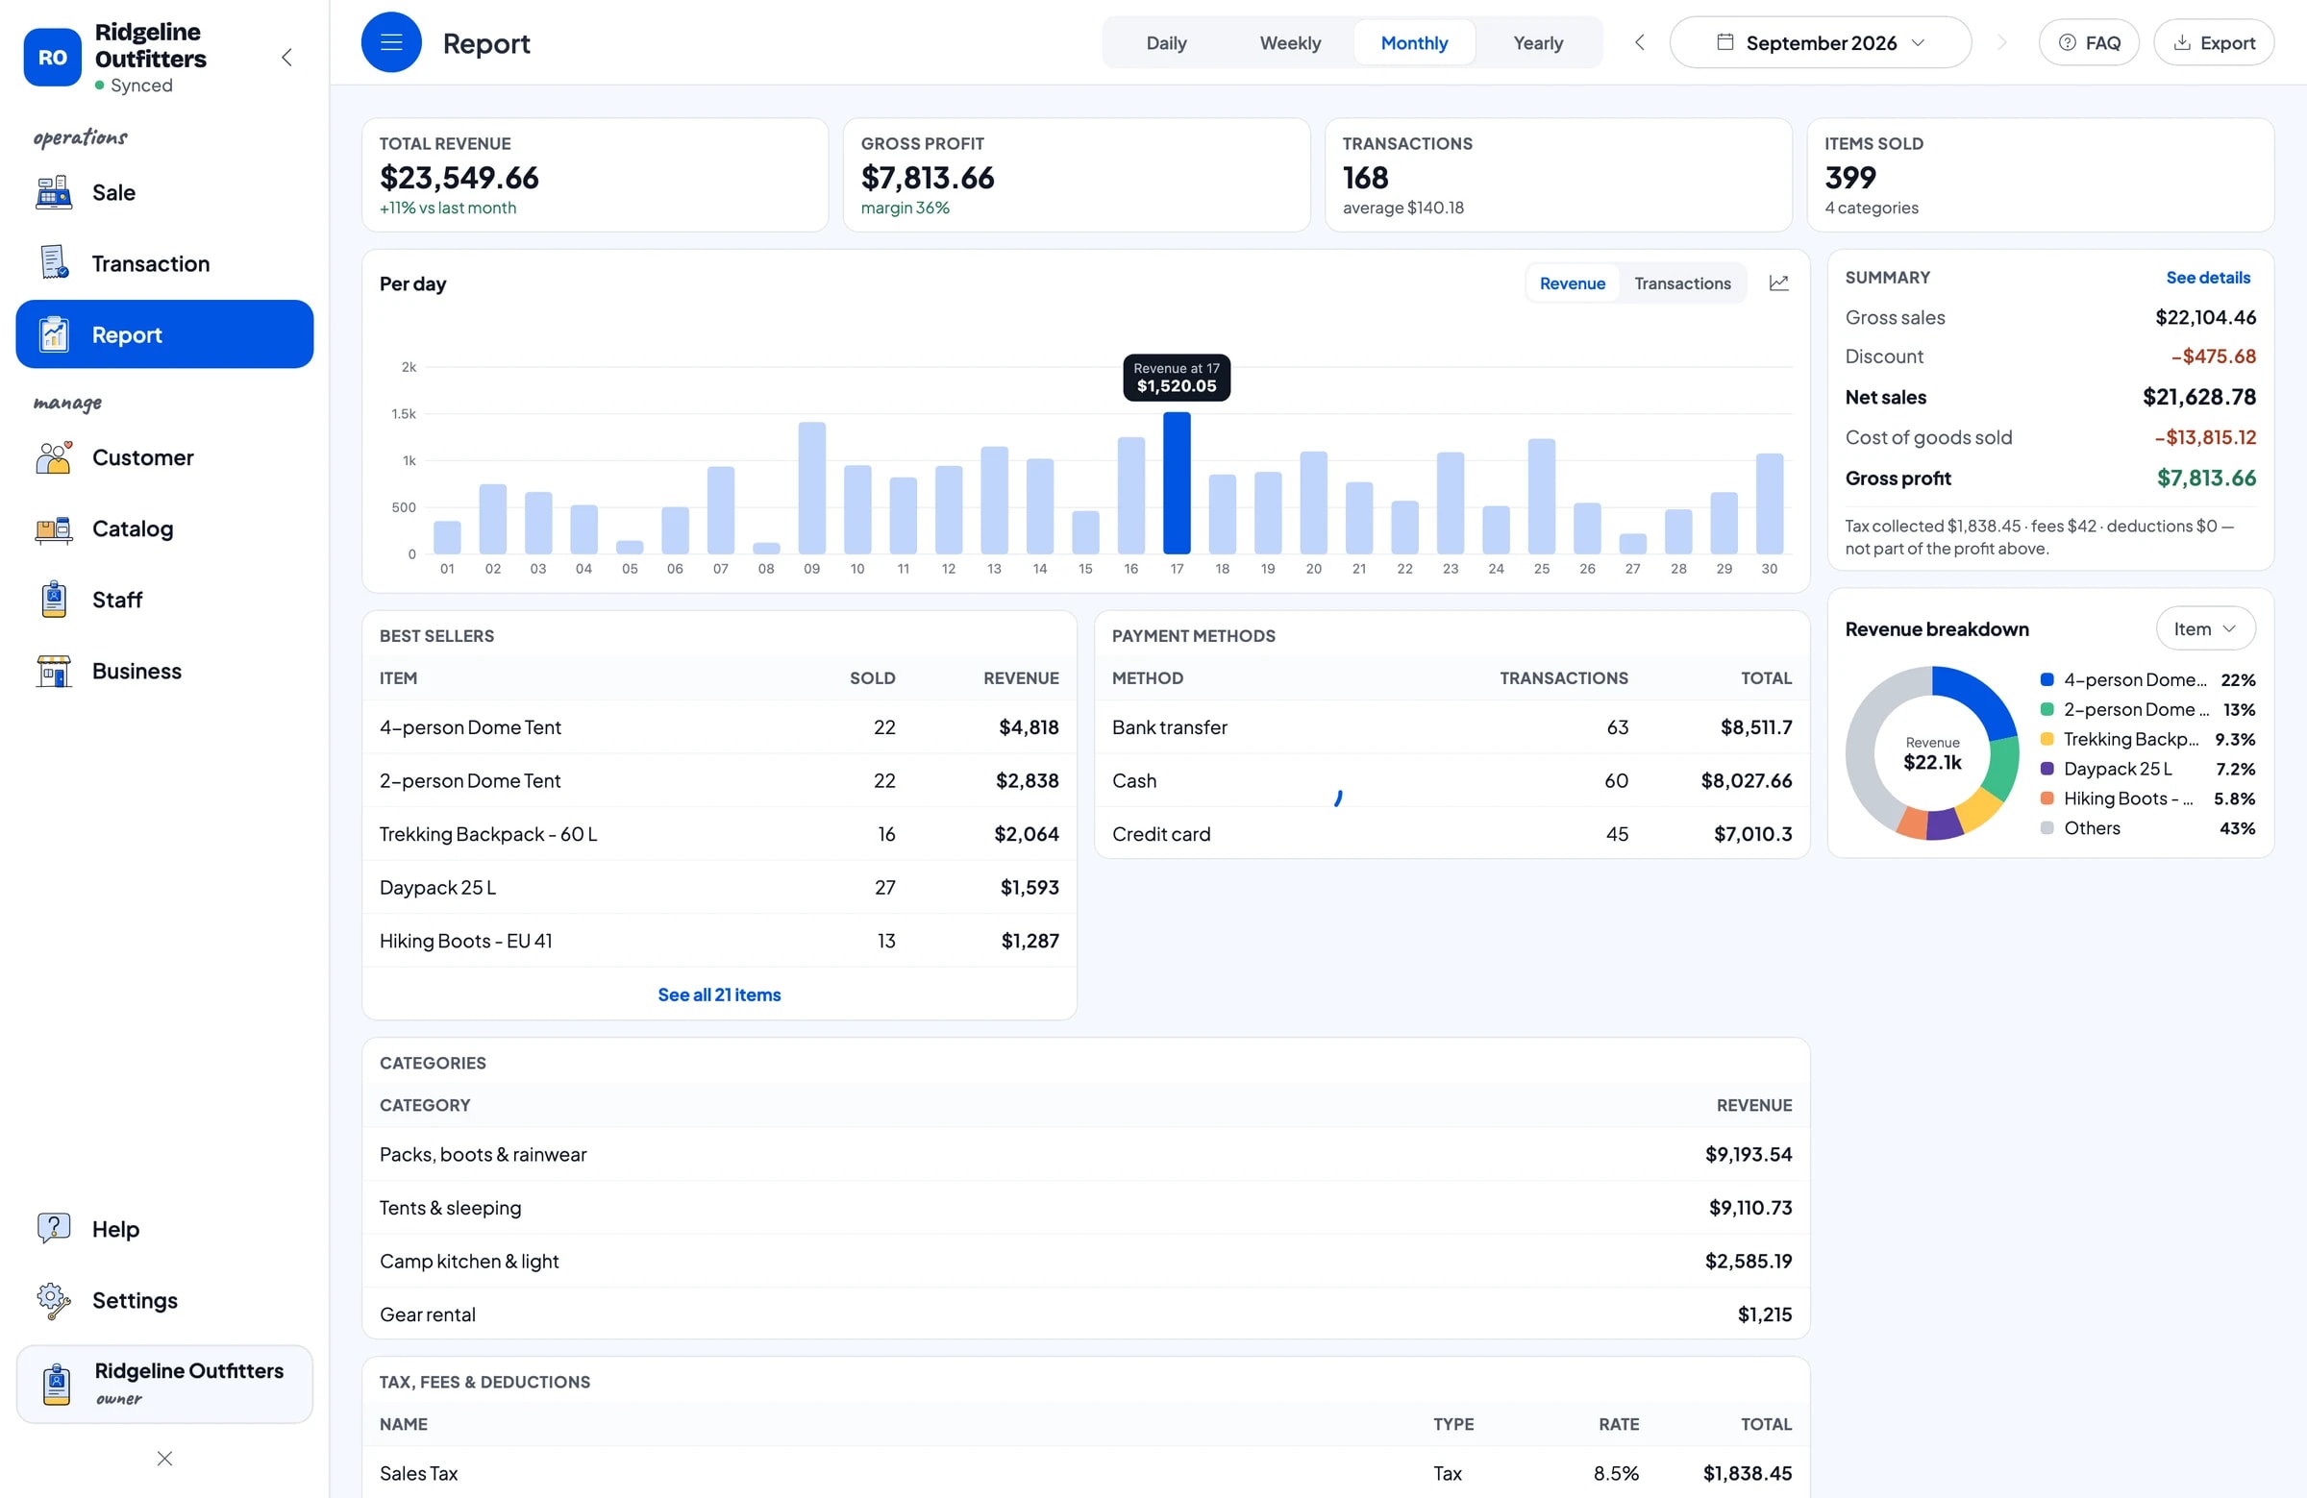The height and width of the screenshot is (1498, 2307).
Task: Close the sidebar with X icon
Action: 164,1459
